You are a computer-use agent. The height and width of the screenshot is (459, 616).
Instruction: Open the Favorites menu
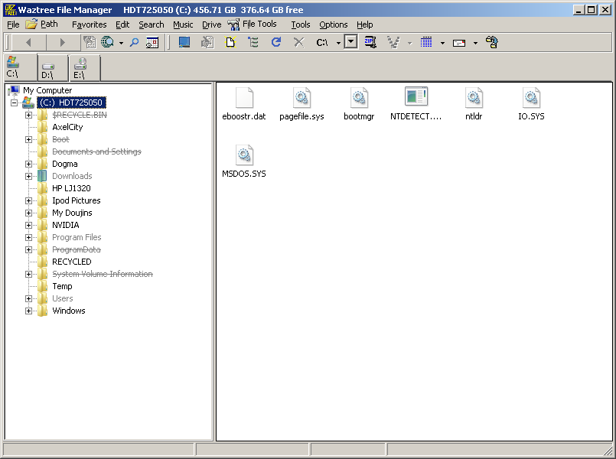coord(90,24)
